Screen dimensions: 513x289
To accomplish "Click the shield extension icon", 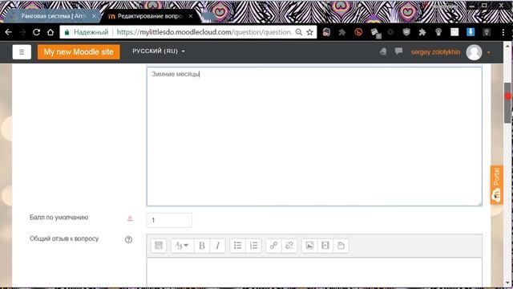I will pos(406,32).
